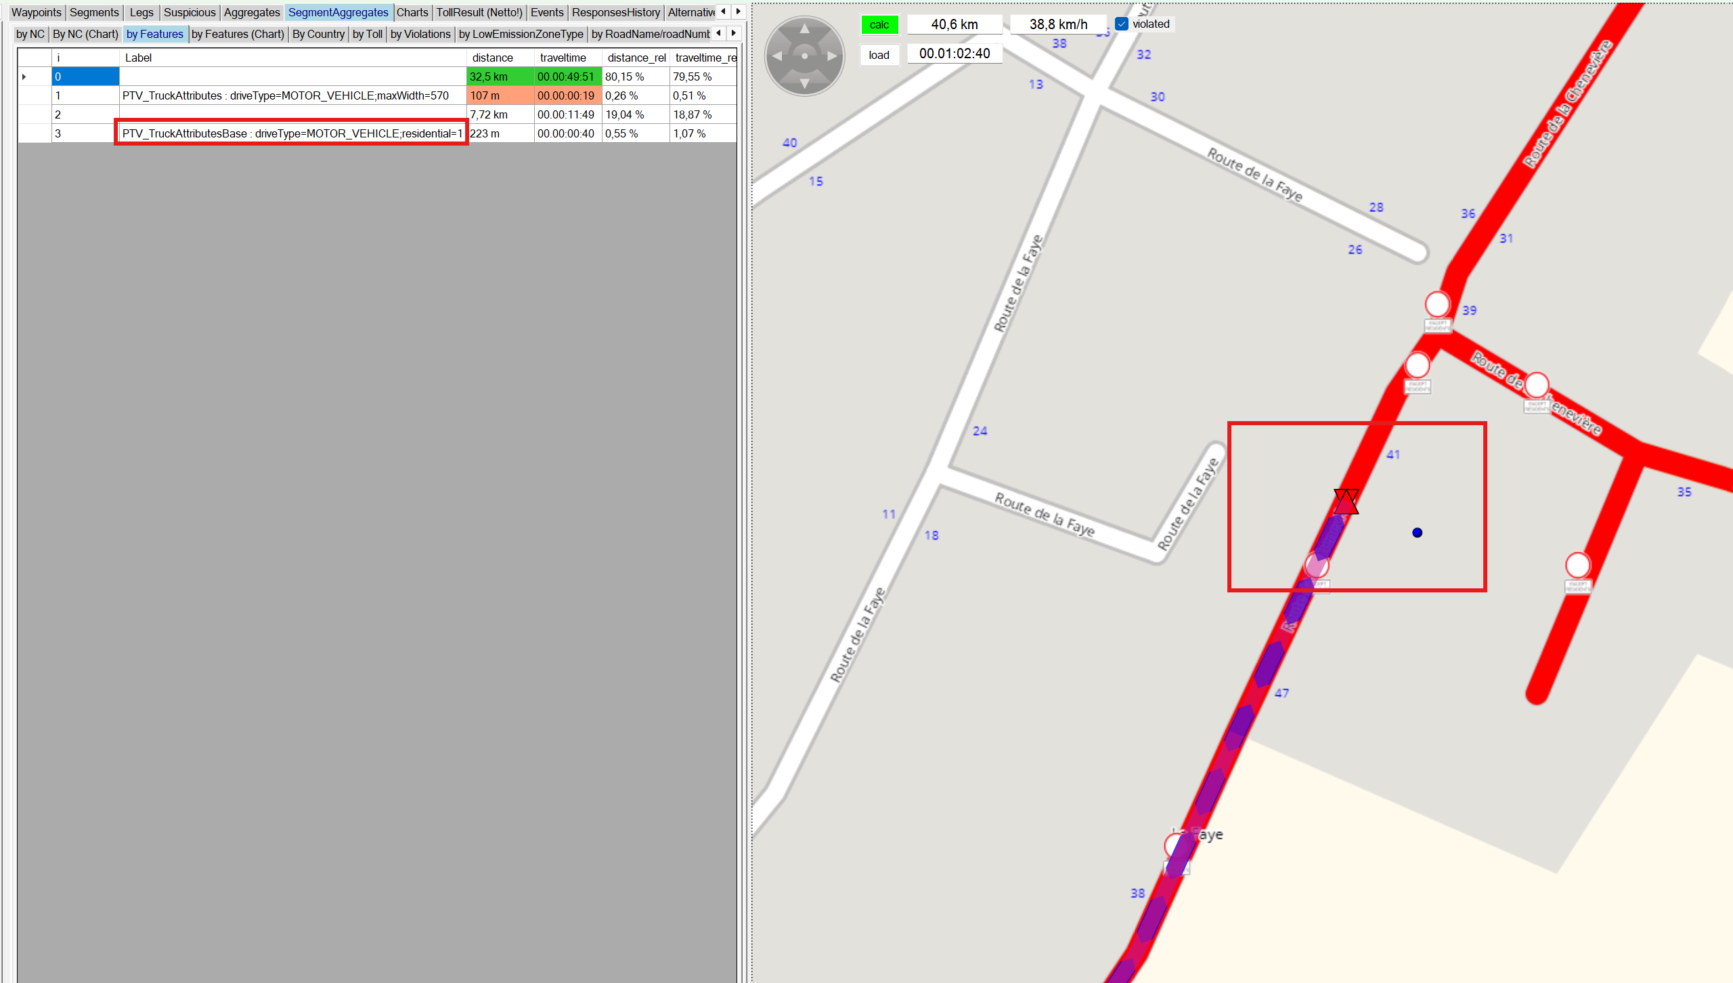Uncheck the violated checkbox

click(x=1122, y=24)
